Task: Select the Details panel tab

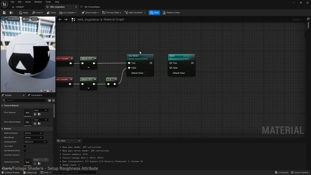Action: tap(8, 95)
